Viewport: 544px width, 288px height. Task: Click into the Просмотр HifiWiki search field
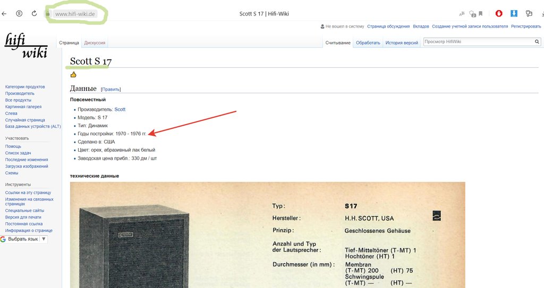479,41
